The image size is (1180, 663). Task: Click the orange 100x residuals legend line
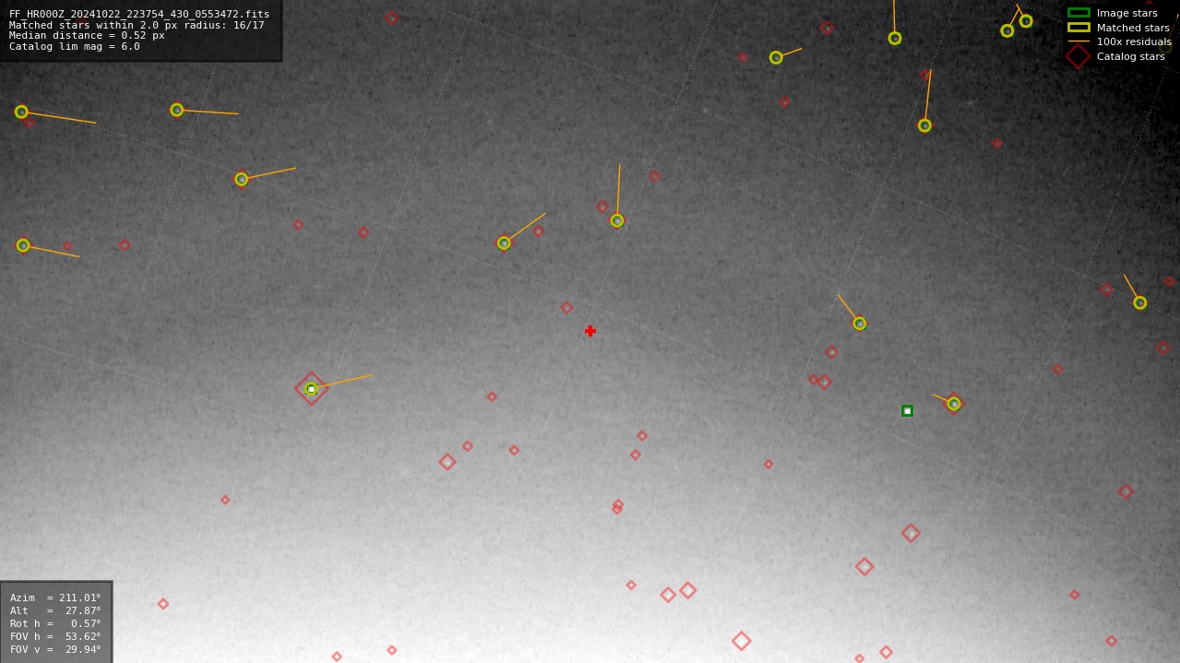[x=1079, y=41]
